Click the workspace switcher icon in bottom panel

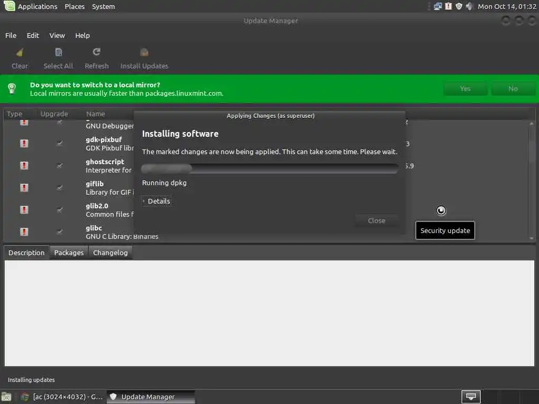pyautogui.click(x=471, y=397)
